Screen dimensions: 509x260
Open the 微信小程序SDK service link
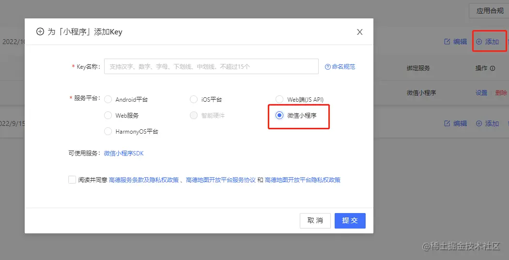123,153
